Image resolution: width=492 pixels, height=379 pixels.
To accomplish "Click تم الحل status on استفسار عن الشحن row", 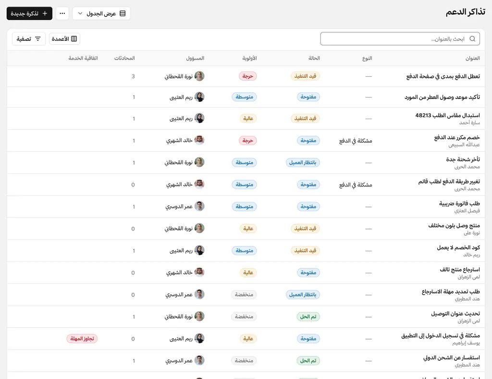I will coord(308,361).
